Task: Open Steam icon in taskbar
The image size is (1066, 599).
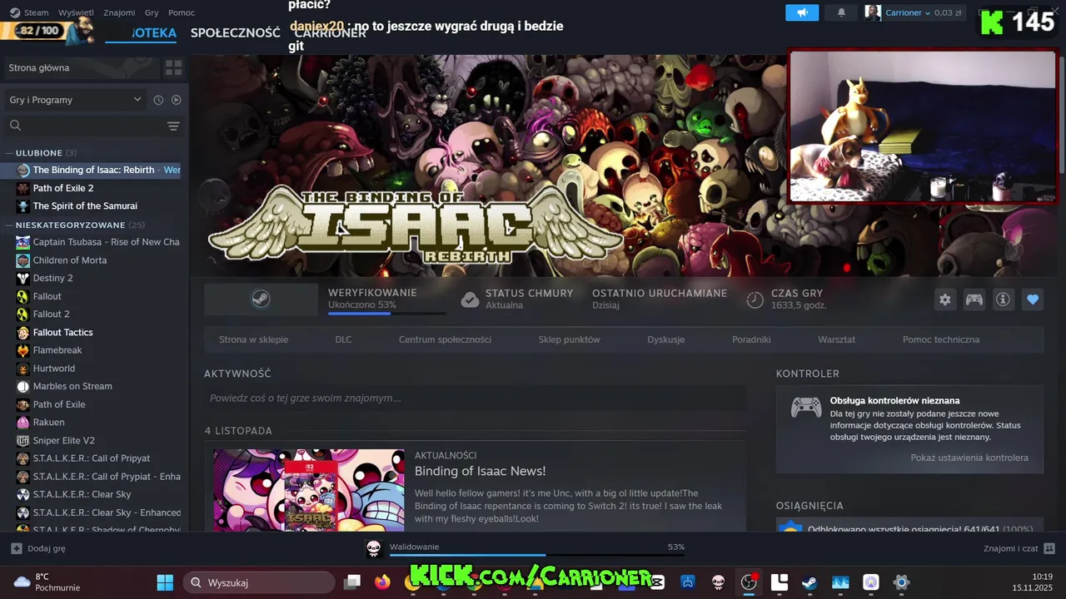Action: tap(809, 582)
